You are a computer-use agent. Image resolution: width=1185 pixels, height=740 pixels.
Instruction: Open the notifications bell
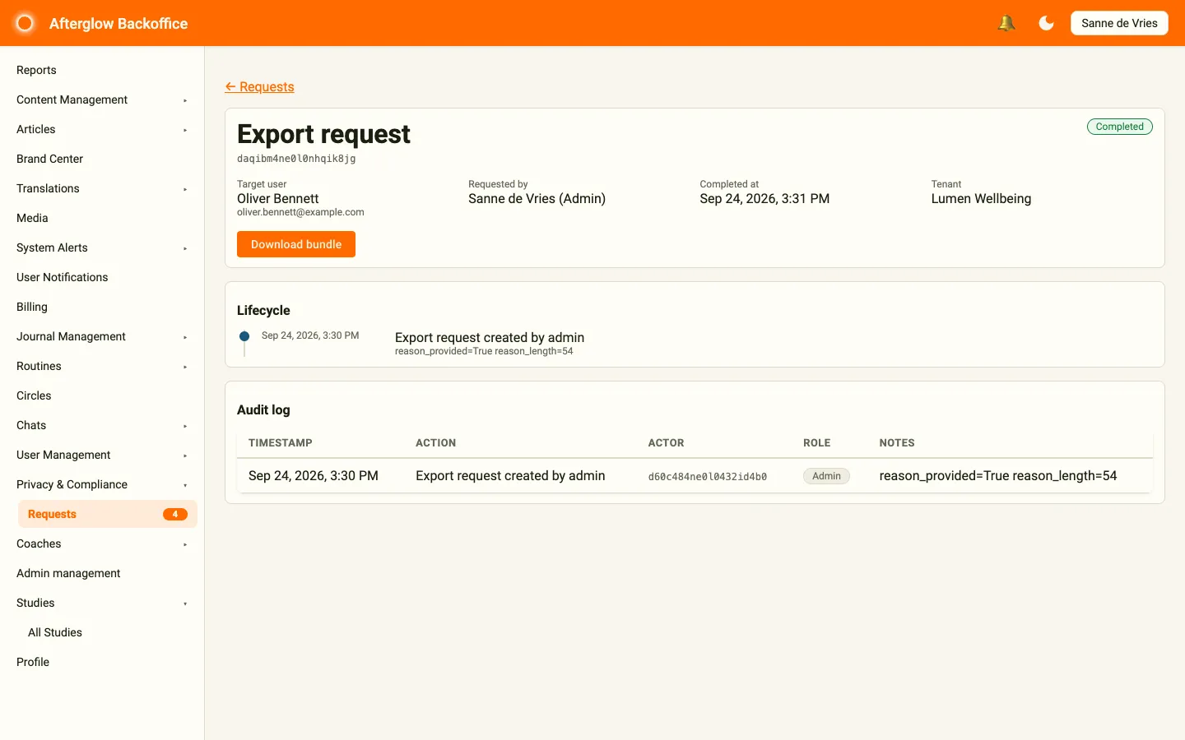coord(1006,23)
